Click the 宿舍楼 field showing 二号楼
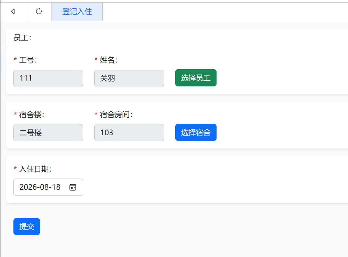Image resolution: width=348 pixels, height=257 pixels. [x=48, y=133]
